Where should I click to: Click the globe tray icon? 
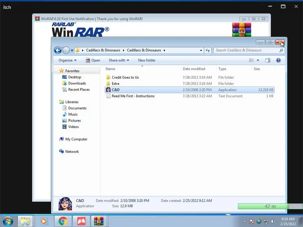coord(259,221)
